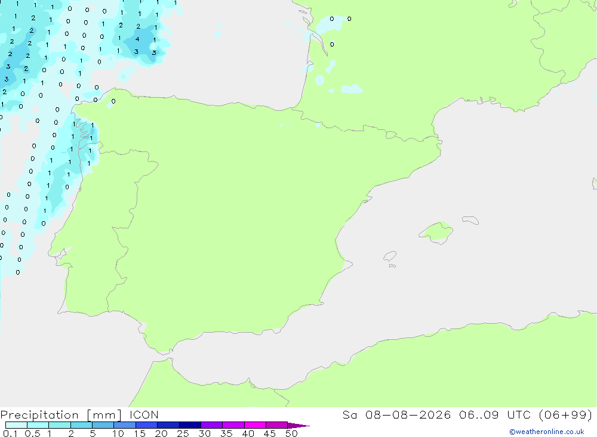Click the 30–35 mm purple legend box

click(211, 425)
